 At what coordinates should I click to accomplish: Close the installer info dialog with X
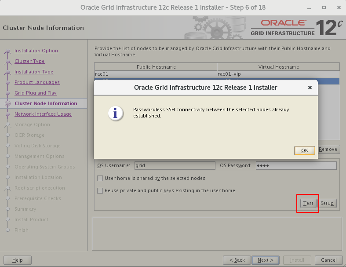tap(310, 88)
